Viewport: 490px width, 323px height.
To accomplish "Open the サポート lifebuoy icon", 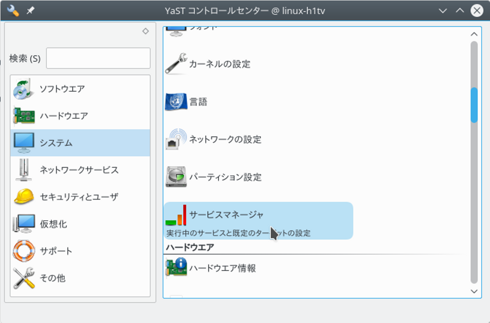I will (24, 251).
